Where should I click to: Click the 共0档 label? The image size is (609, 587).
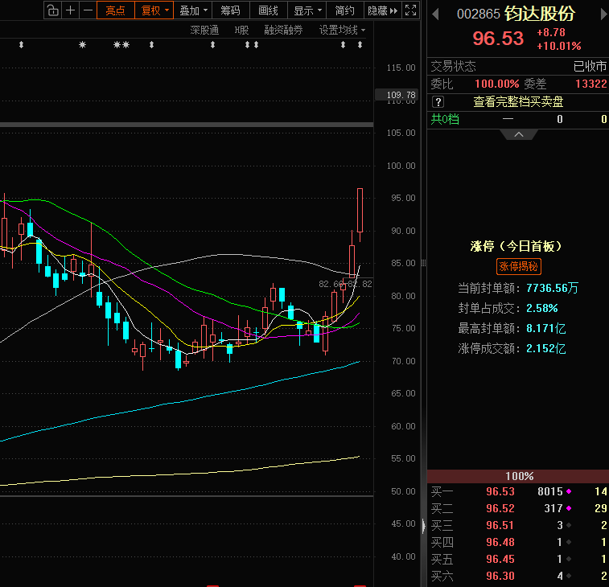[445, 119]
